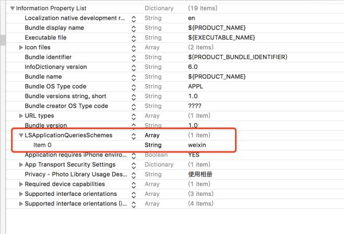This screenshot has height=234, width=344.
Task: Click the YES value for iPhone environment
Action: (x=194, y=155)
